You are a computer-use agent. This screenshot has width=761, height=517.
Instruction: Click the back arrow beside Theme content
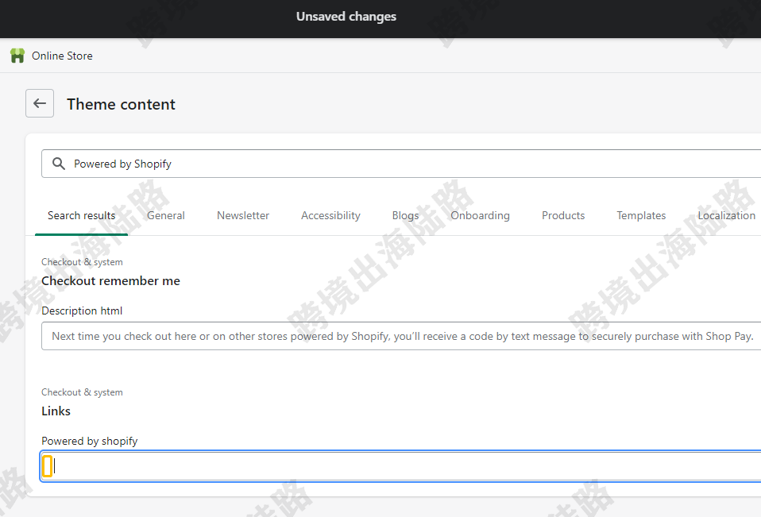point(40,103)
